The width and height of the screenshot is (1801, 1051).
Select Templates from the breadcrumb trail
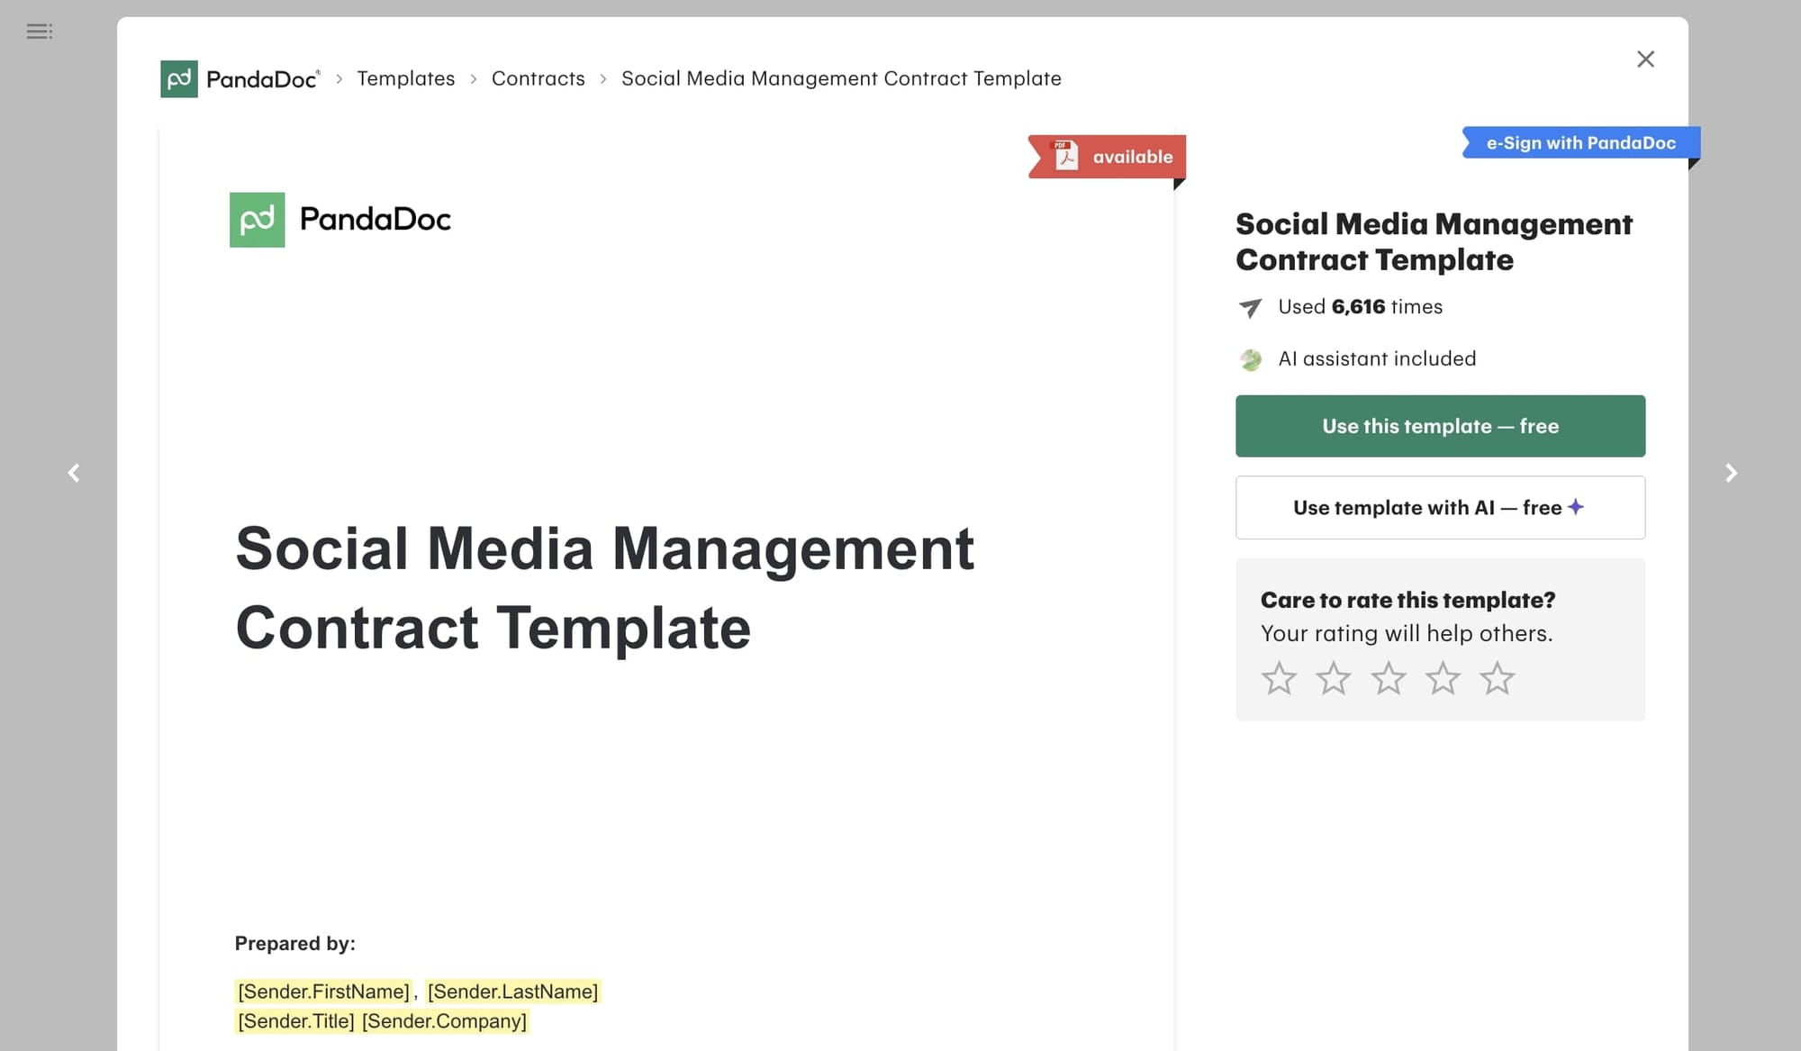click(x=406, y=78)
